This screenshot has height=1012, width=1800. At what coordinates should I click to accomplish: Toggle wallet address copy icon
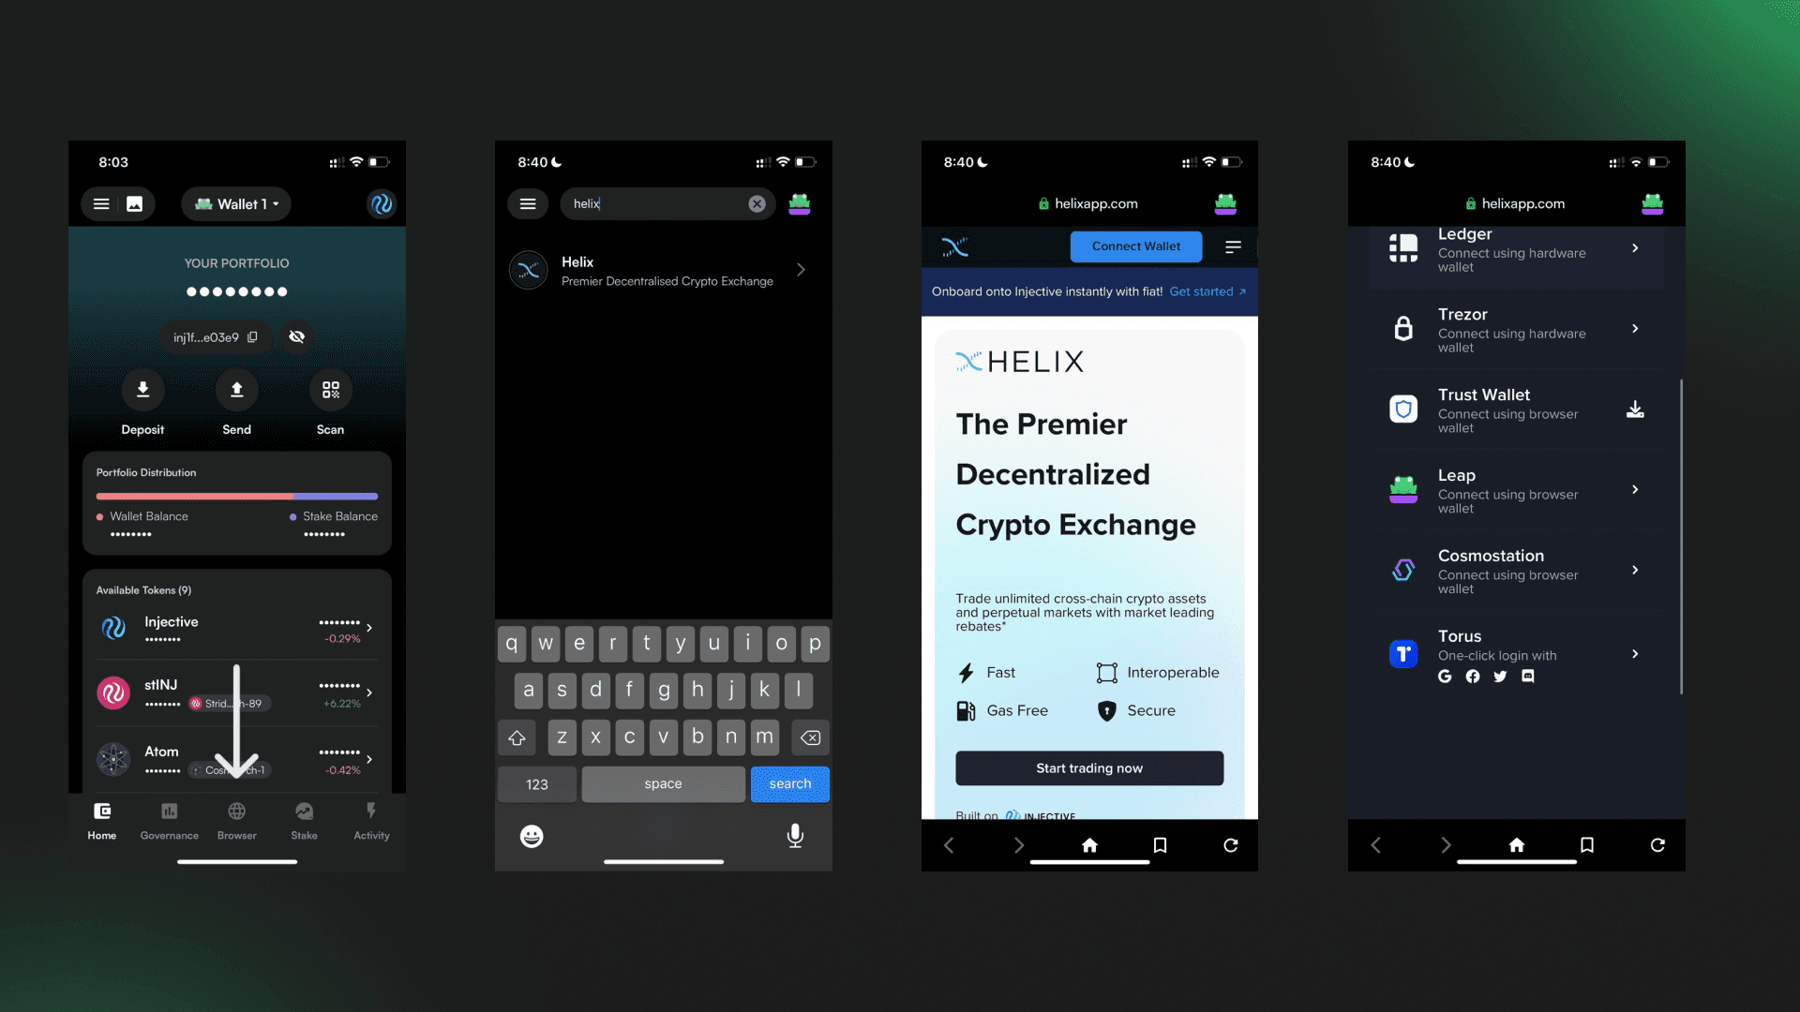252,336
